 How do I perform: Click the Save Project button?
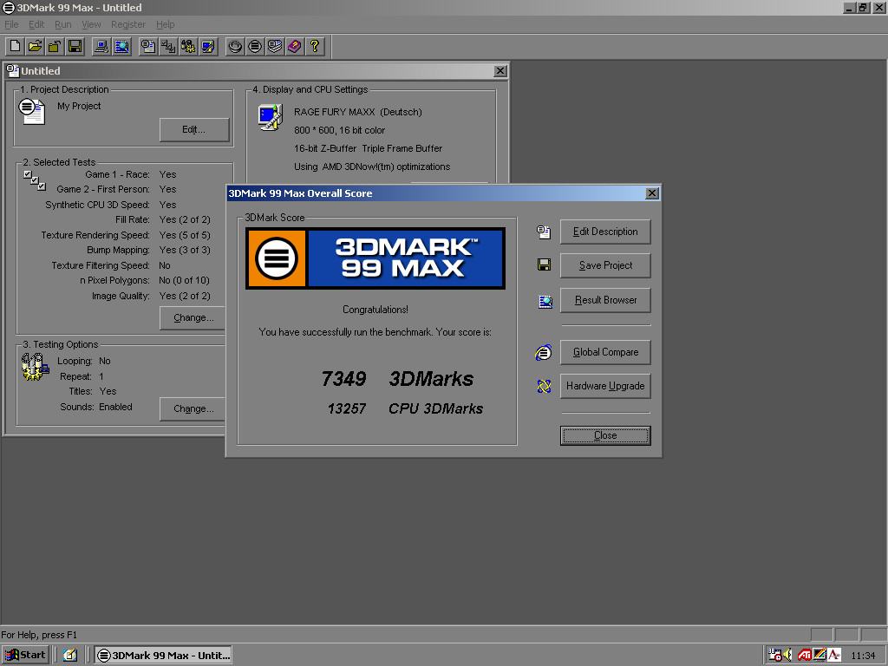click(x=605, y=265)
